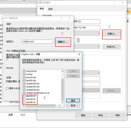This screenshot has height=128, width=131.
Task: Select the 常规 tab
Action: [x=42, y=9]
